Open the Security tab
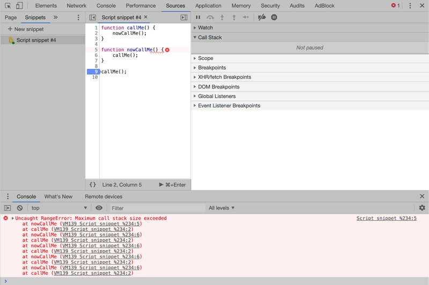Image resolution: width=429 pixels, height=285 pixels. pyautogui.click(x=270, y=5)
